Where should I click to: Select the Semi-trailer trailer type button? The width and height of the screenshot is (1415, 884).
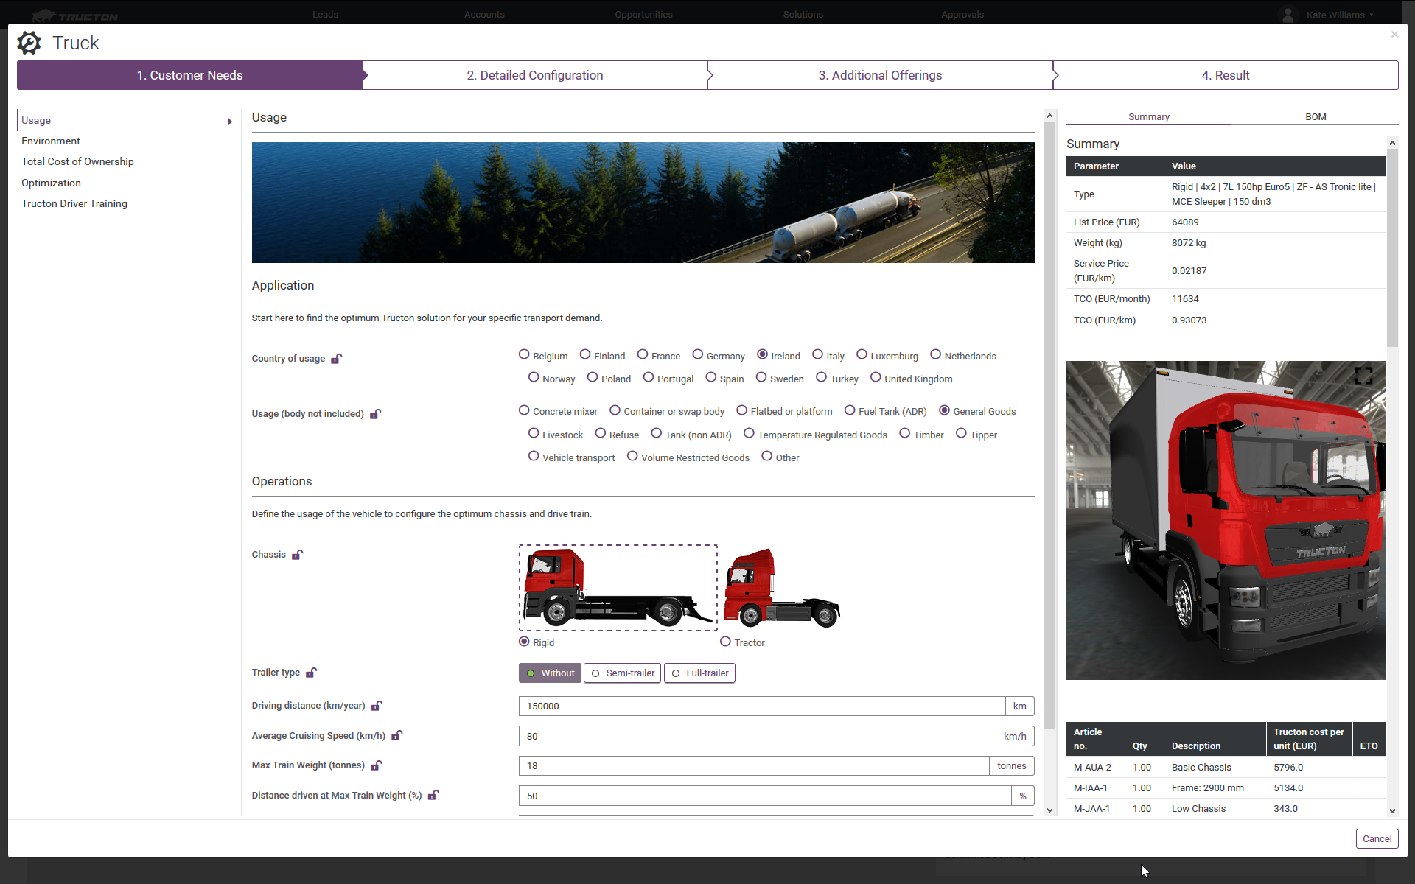pos(622,673)
